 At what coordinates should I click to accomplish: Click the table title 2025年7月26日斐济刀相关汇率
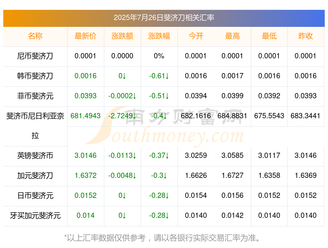pyautogui.click(x=164, y=18)
